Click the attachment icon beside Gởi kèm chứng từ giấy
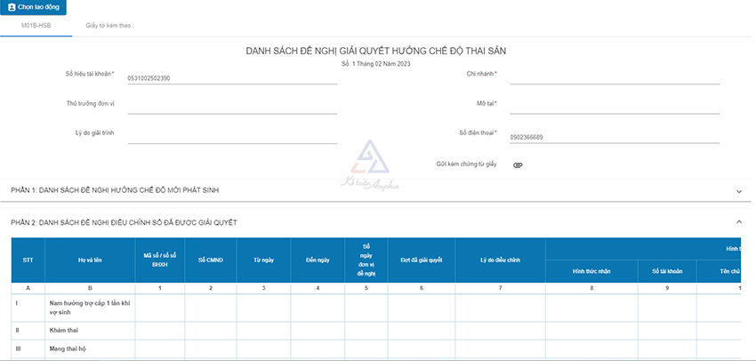The width and height of the screenshot is (756, 361). 518,165
